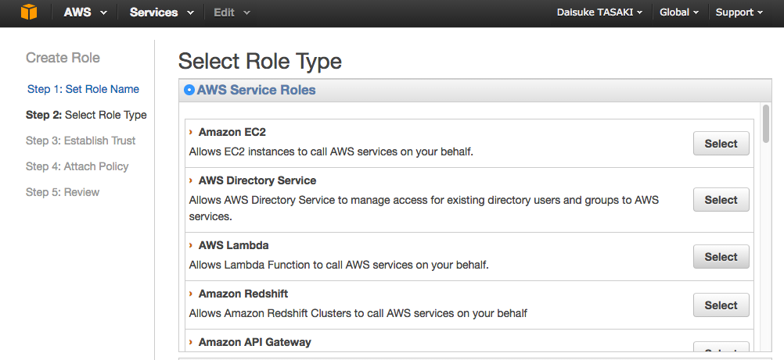Open the Support dropdown menu
784x360 pixels.
coord(739,12)
